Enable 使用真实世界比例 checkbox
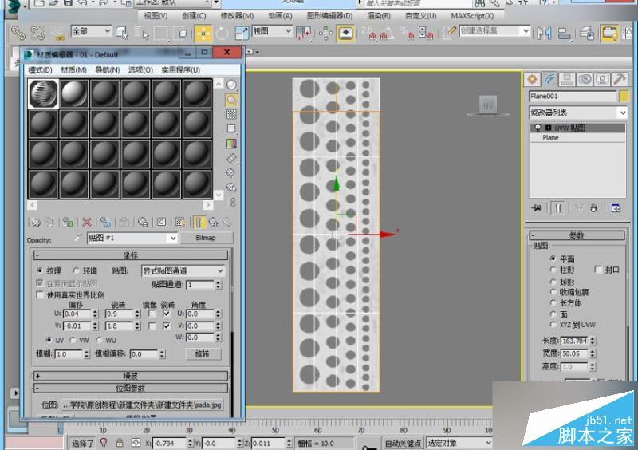The width and height of the screenshot is (638, 450). (x=40, y=295)
